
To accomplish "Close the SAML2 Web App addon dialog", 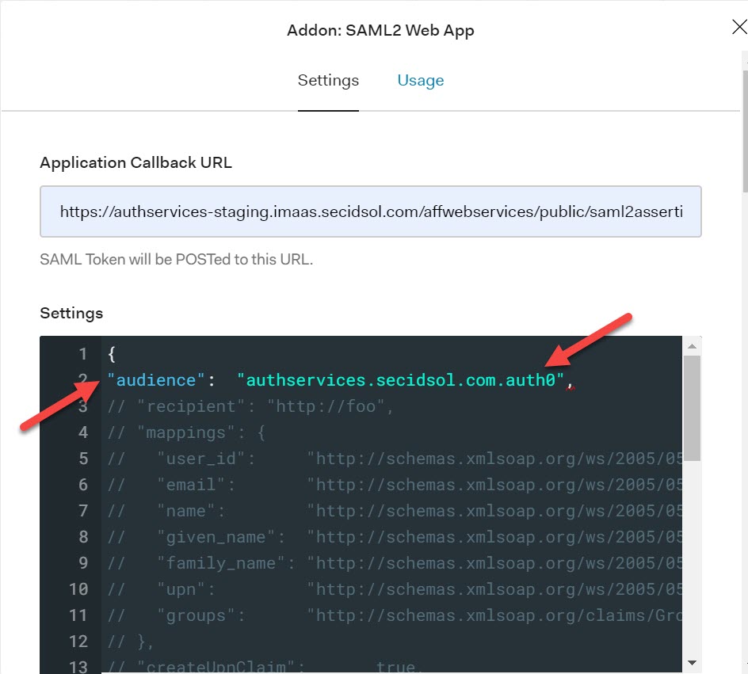I will point(739,27).
